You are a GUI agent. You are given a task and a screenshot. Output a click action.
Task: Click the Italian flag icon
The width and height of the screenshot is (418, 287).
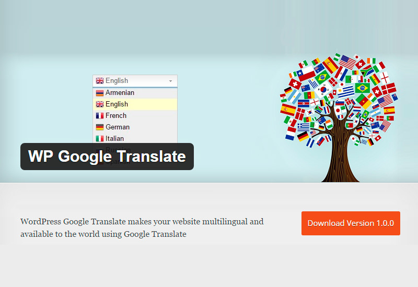click(100, 138)
